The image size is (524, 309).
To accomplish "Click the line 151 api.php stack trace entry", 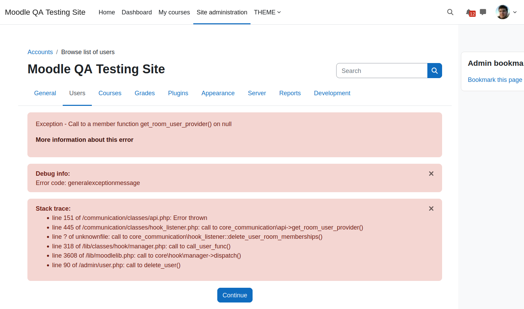I will (x=130, y=218).
